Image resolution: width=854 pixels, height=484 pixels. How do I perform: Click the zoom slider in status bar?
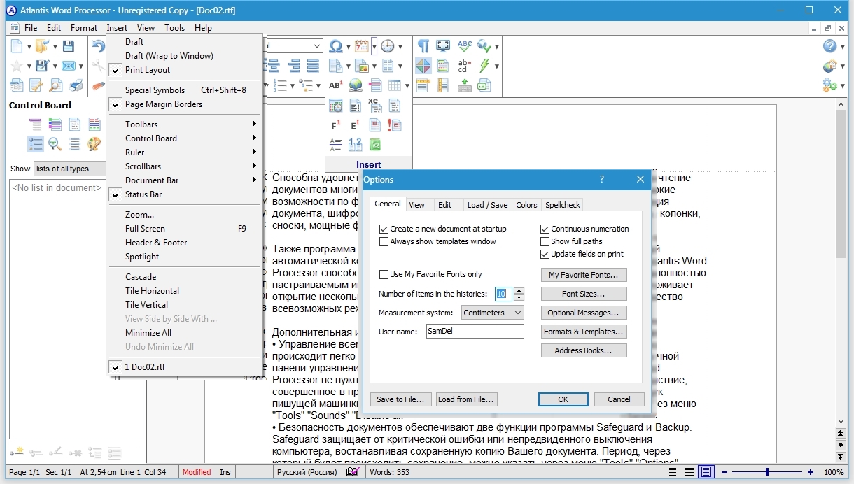[767, 472]
